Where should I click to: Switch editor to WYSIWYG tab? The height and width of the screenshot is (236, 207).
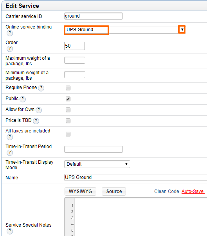point(80,191)
